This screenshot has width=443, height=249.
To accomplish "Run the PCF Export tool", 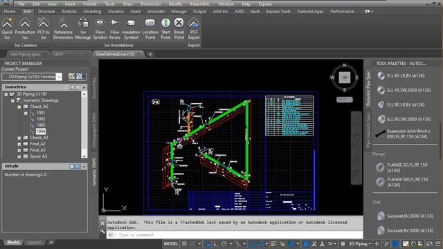I will pos(194,28).
